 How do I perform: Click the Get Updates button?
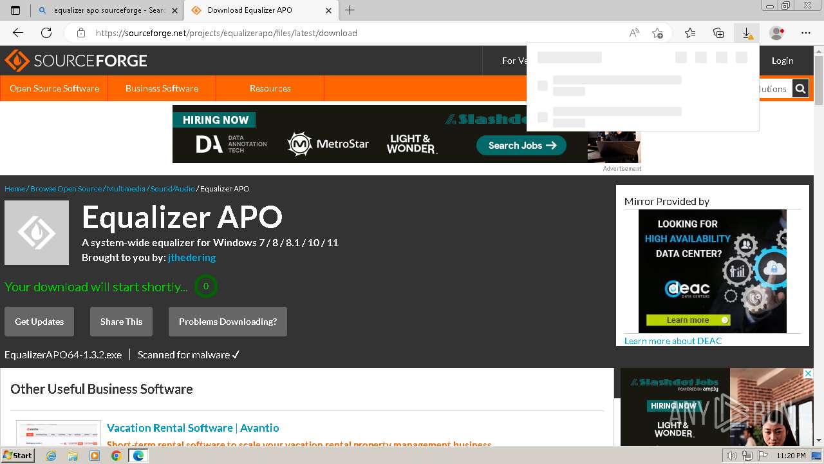click(x=39, y=322)
